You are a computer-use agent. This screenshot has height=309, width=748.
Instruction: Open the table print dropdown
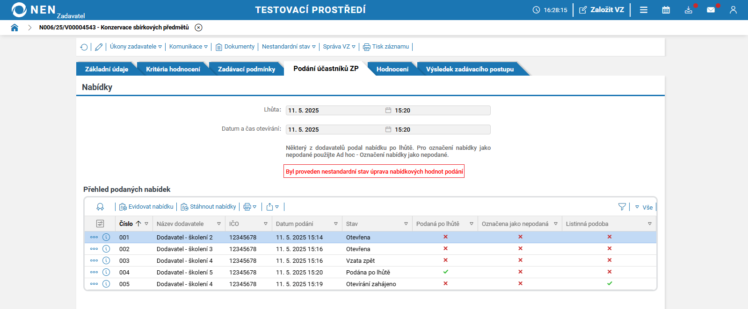pyautogui.click(x=250, y=207)
